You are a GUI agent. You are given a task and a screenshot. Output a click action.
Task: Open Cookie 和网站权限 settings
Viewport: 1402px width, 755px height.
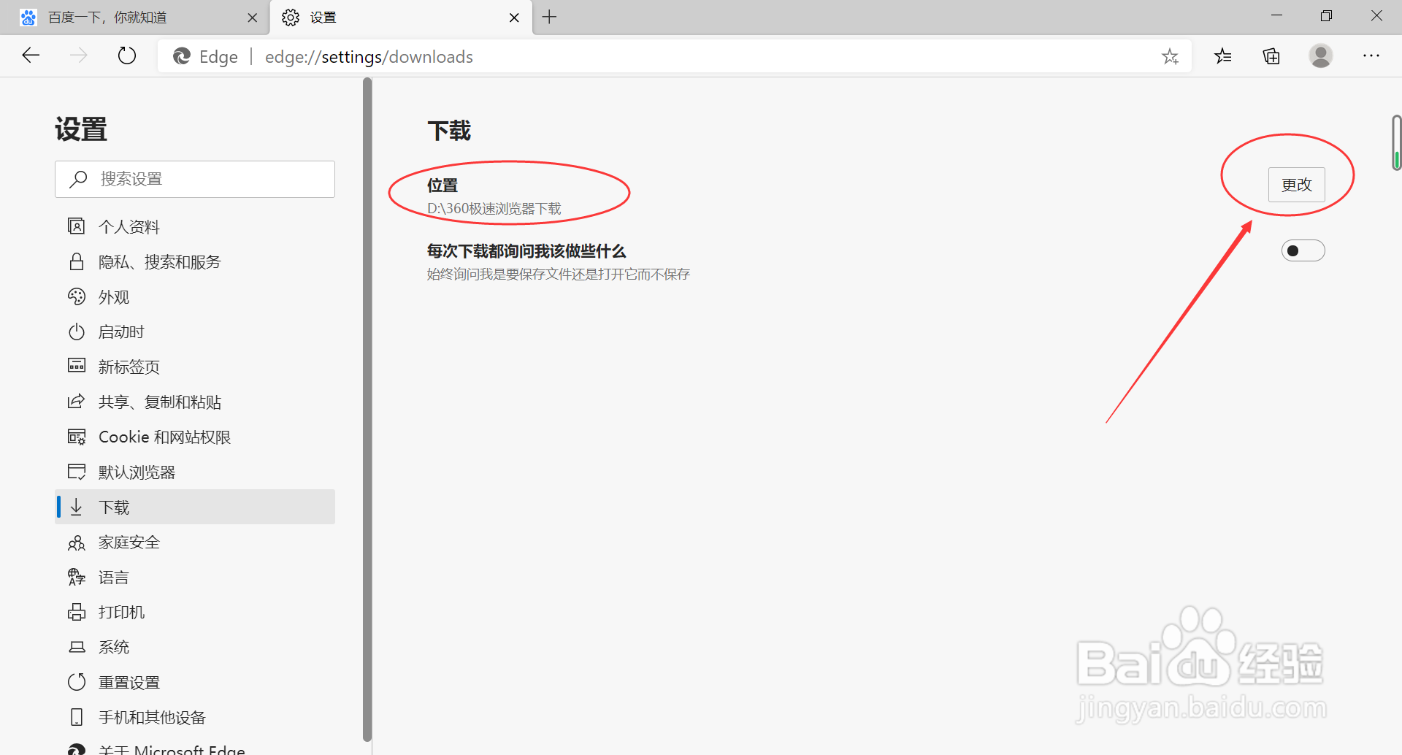pyautogui.click(x=165, y=437)
